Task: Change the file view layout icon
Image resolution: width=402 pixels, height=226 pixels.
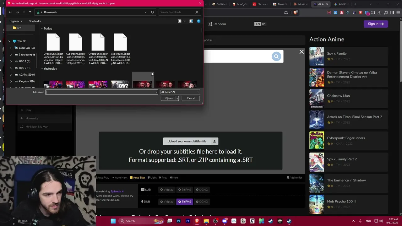Action: tap(180, 21)
